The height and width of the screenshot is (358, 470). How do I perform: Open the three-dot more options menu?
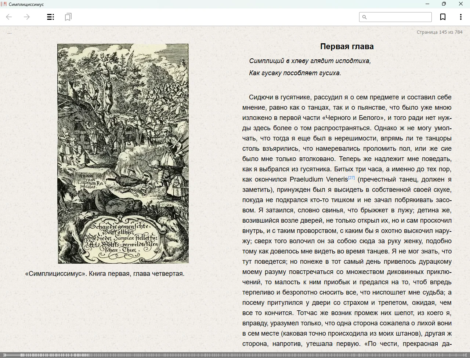click(x=460, y=17)
